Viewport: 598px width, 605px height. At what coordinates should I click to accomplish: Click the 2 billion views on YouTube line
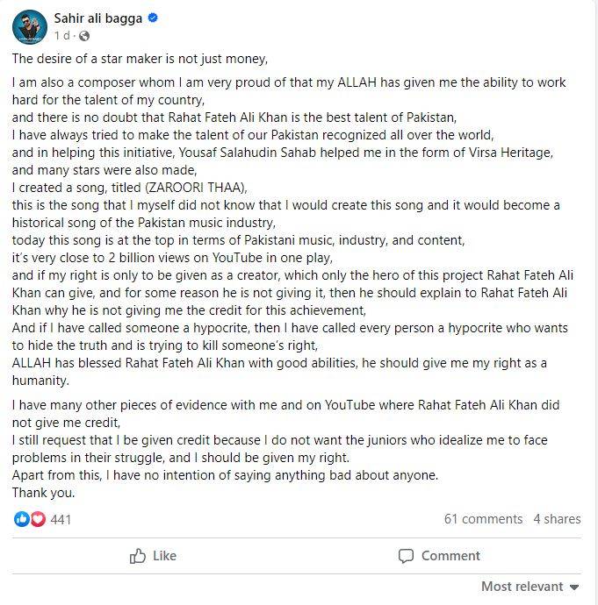coord(172,258)
